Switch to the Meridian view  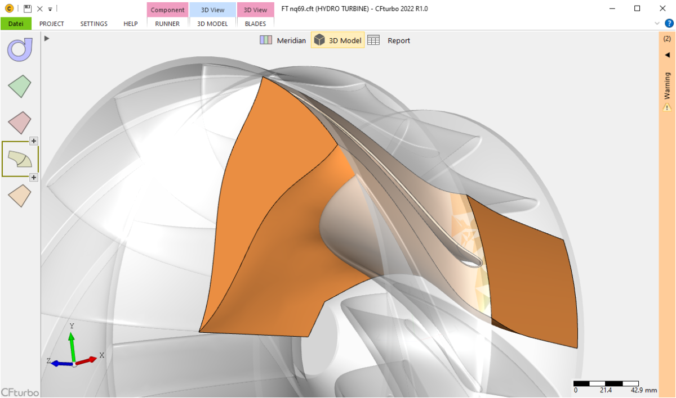point(283,40)
